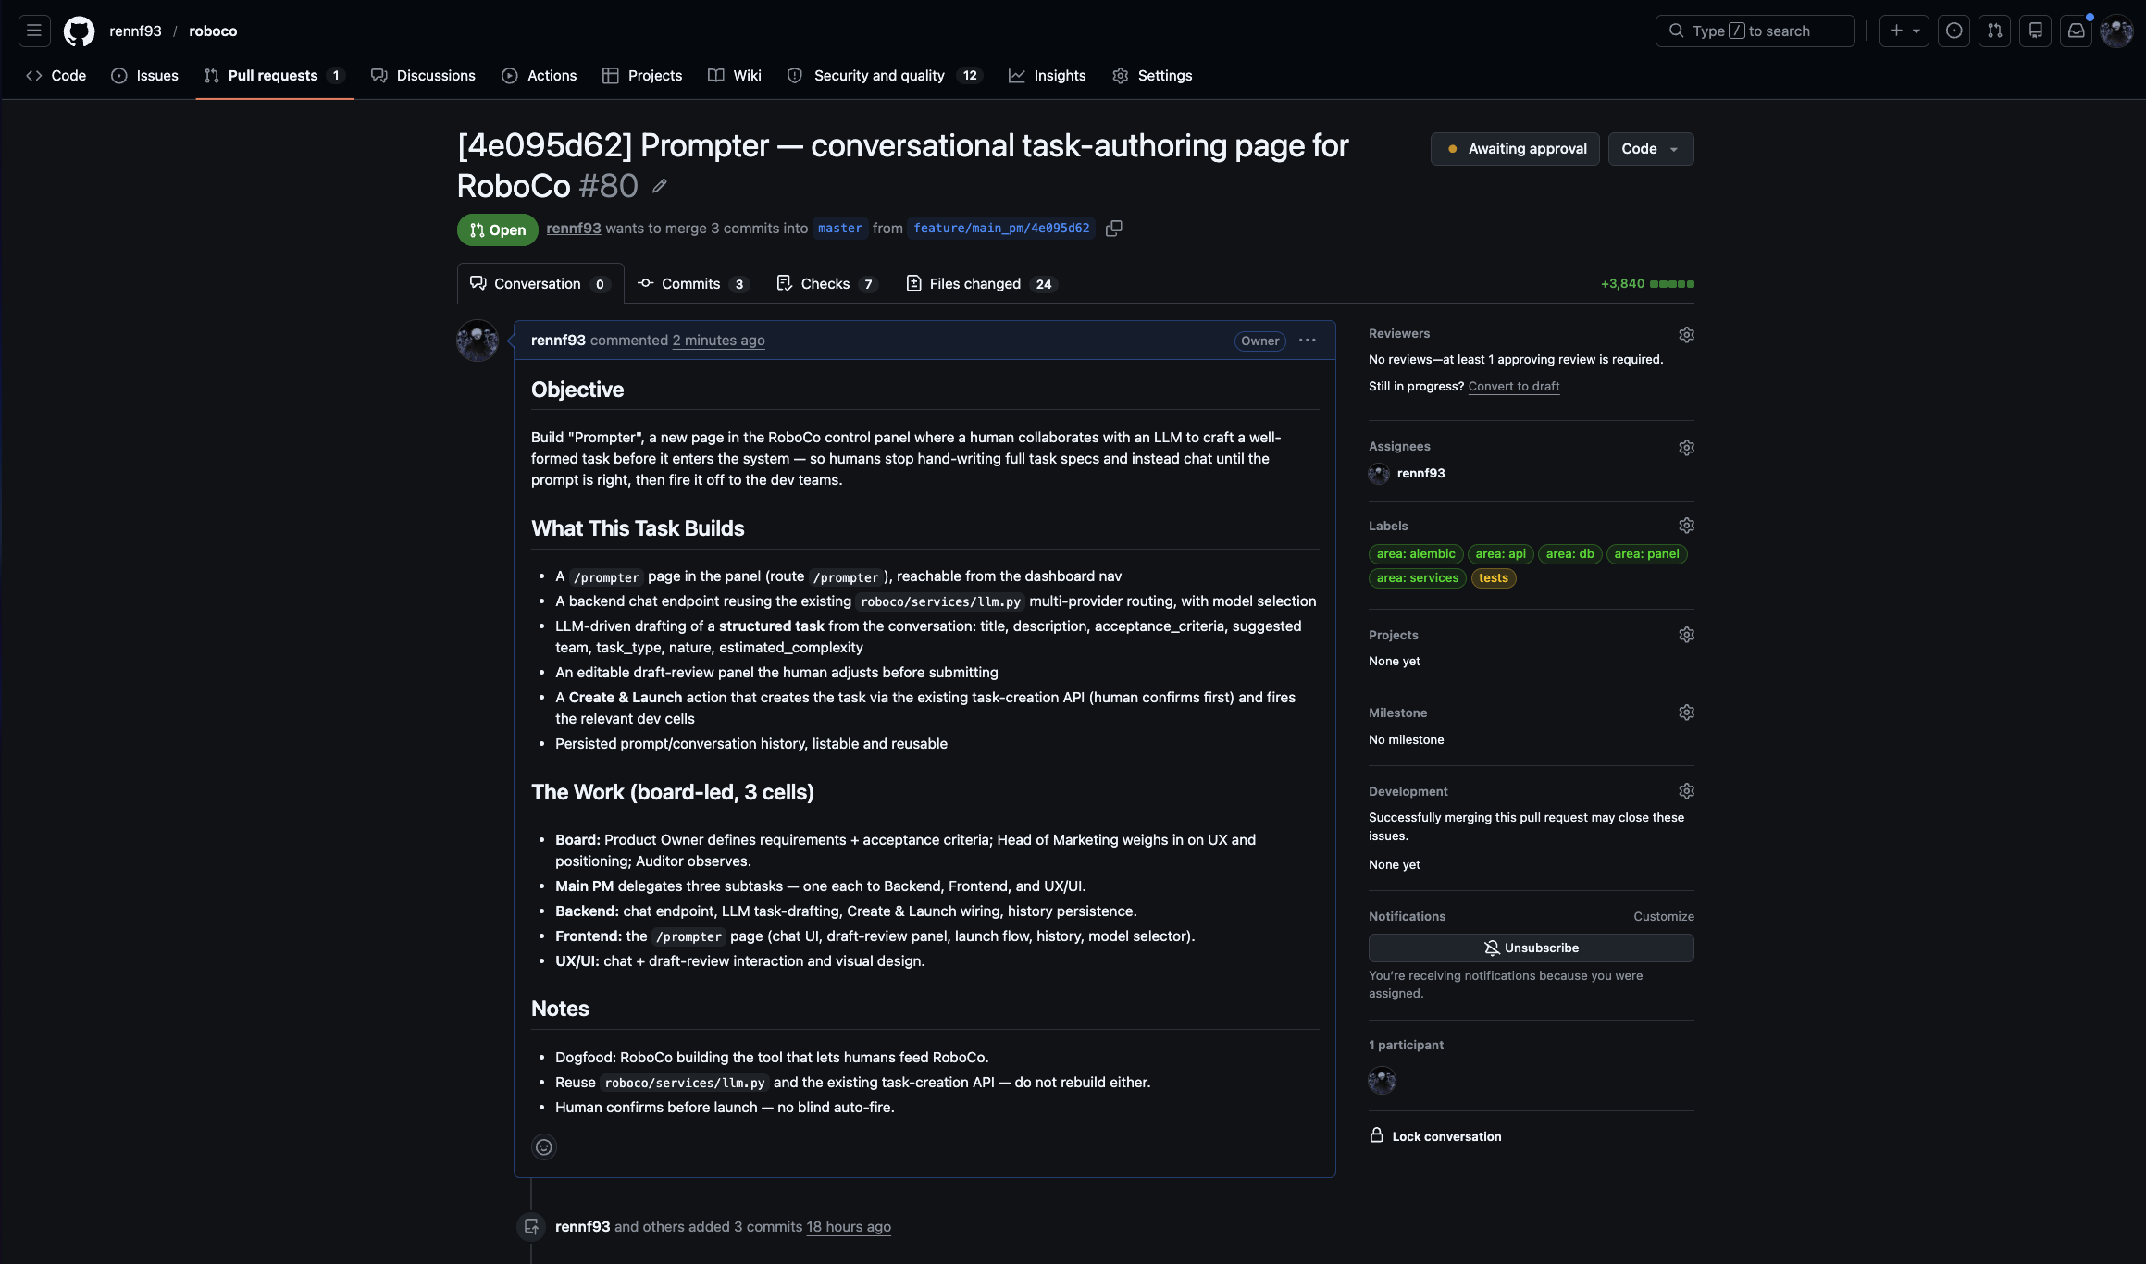
Task: Add an emoji reaction to the comment
Action: (544, 1147)
